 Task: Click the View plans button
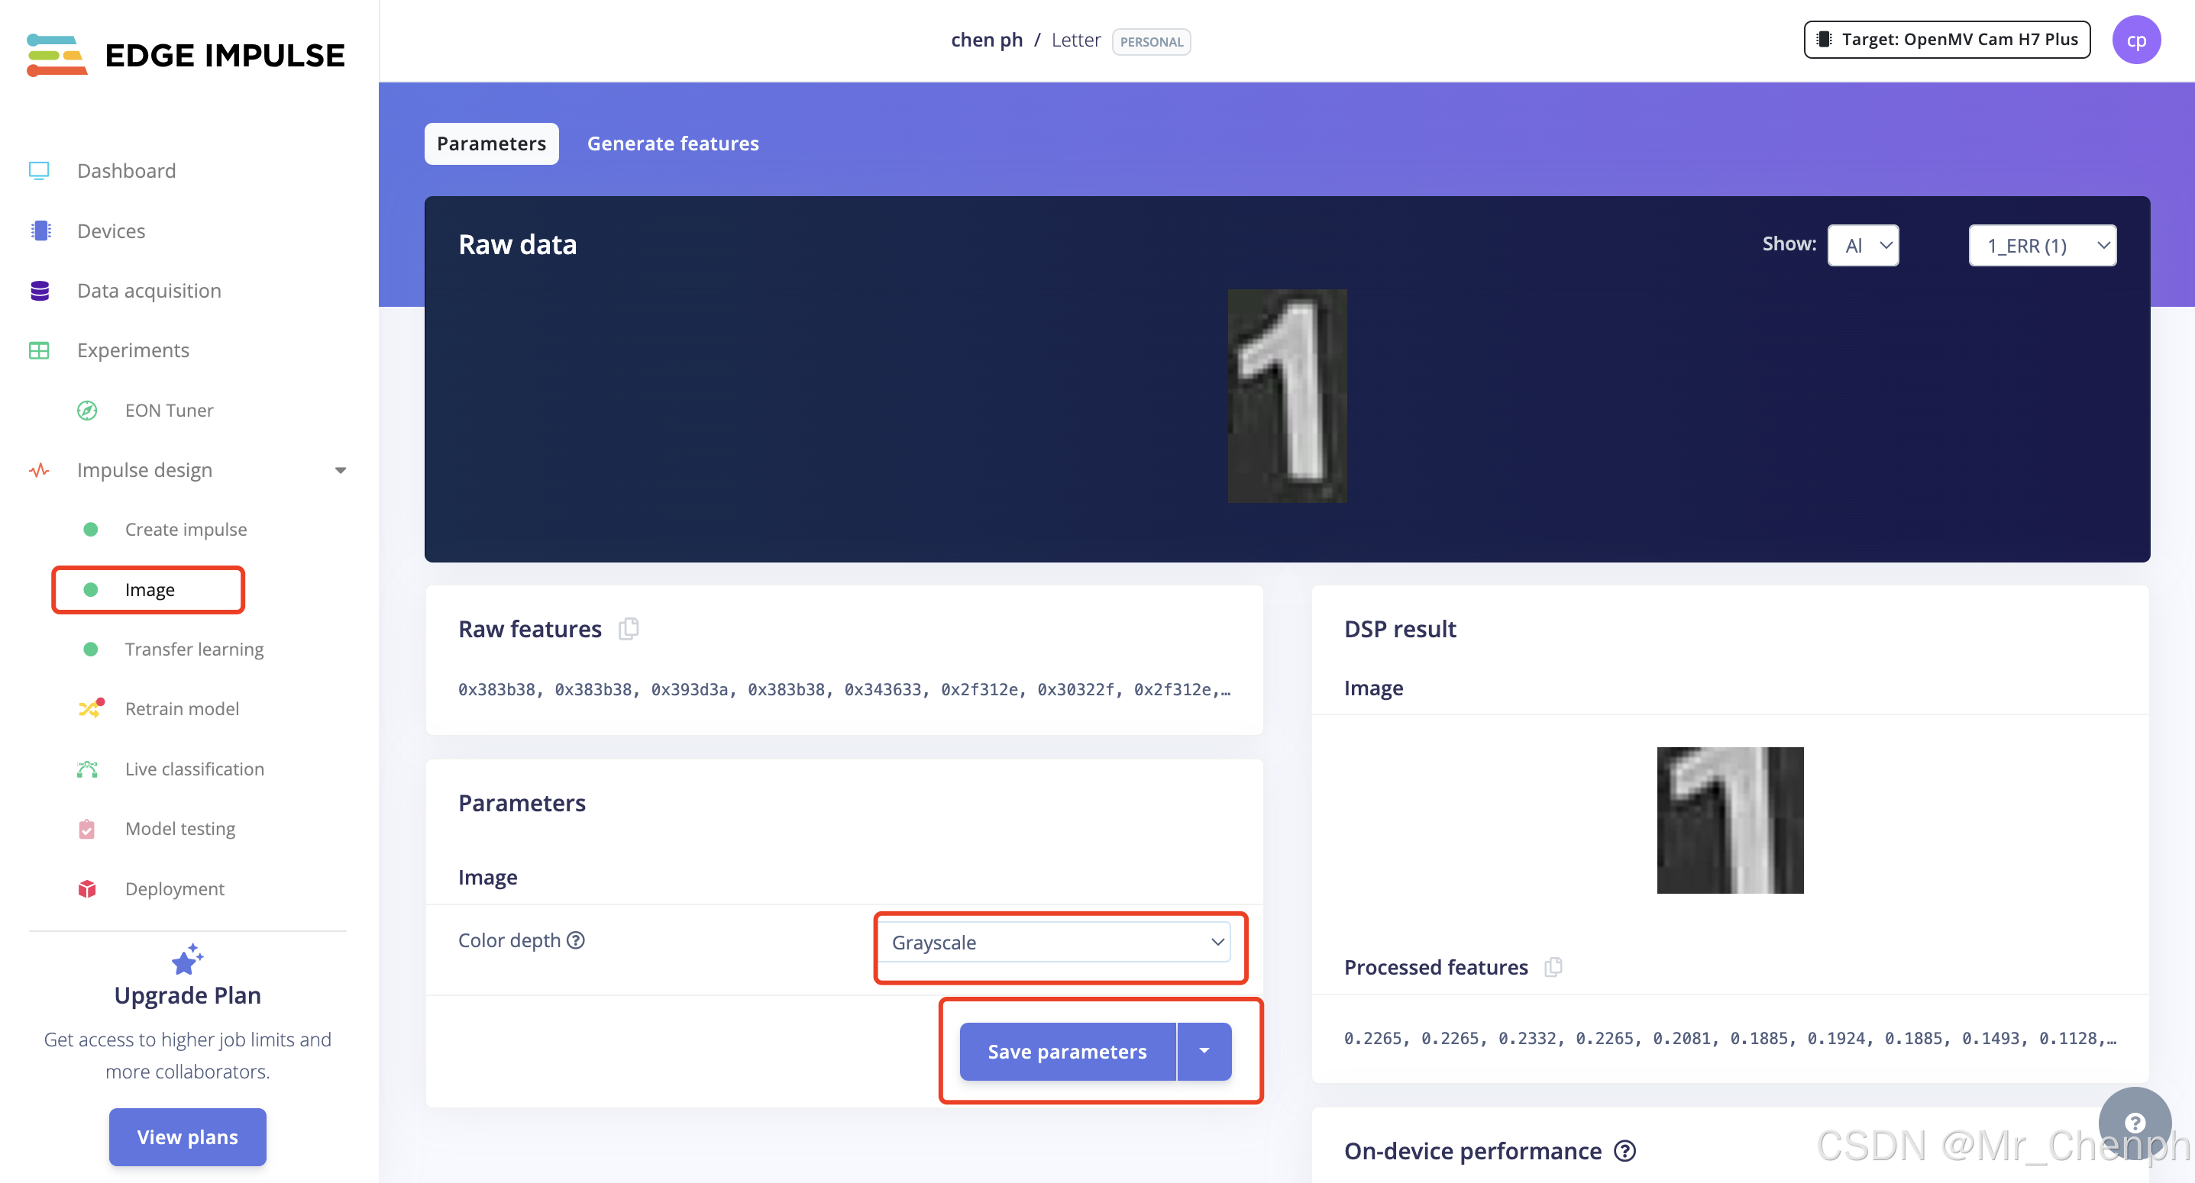pos(187,1136)
